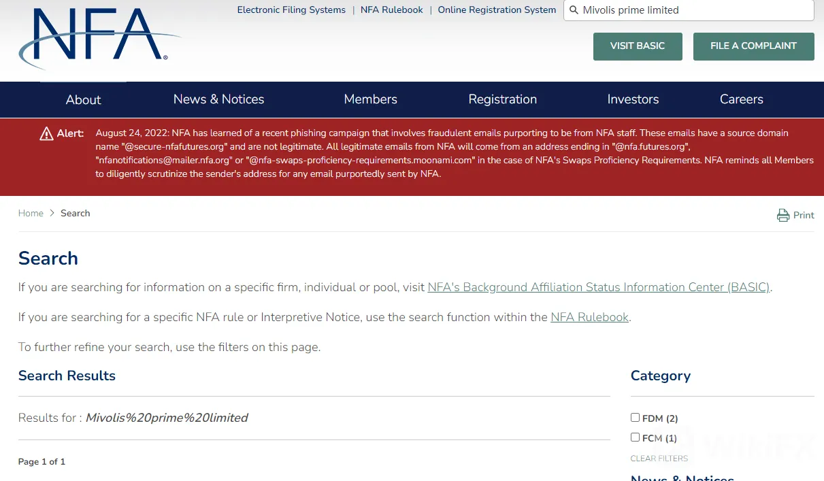Click the Category filter heading

[660, 376]
